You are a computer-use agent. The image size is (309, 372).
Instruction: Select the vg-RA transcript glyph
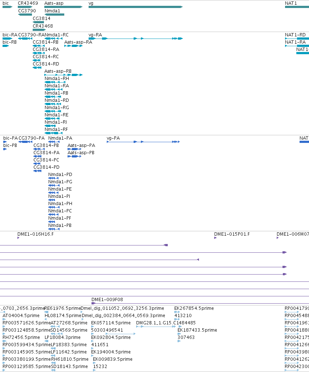tap(135, 39)
